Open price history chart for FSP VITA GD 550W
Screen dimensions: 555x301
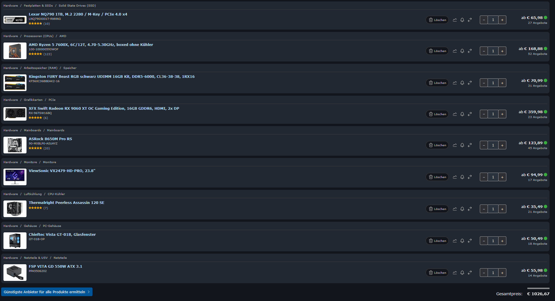point(455,273)
